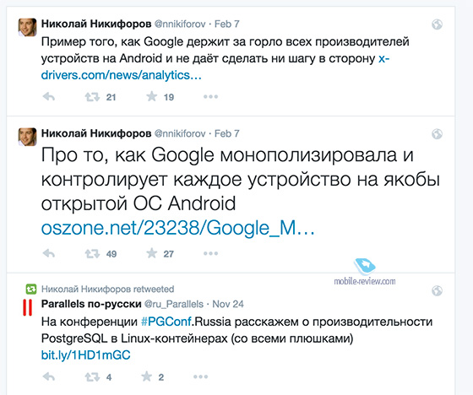Retweet the tweet with 49 retweets
Image resolution: width=473 pixels, height=395 pixels.
tap(92, 253)
